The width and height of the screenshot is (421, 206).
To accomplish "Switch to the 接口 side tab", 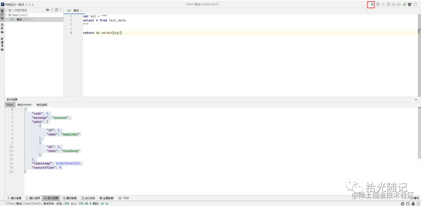I will tap(2, 14).
